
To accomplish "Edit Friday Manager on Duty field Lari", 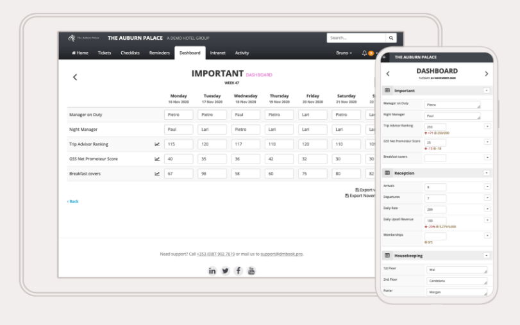I will click(313, 115).
